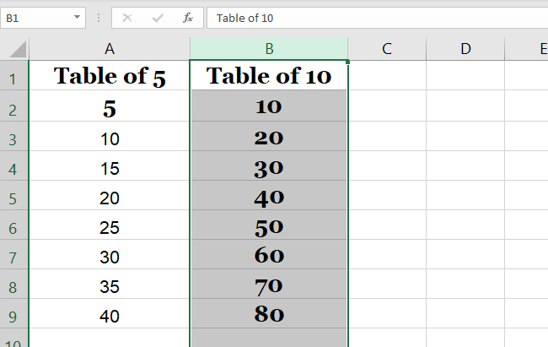The image size is (548, 347).
Task: Open Insert Function fx dialog
Action: [x=188, y=17]
